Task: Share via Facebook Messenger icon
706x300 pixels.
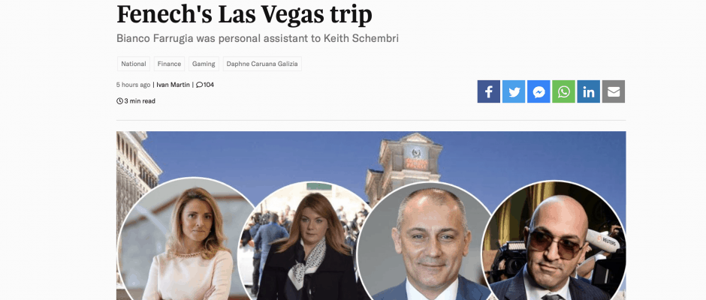Action: point(539,91)
